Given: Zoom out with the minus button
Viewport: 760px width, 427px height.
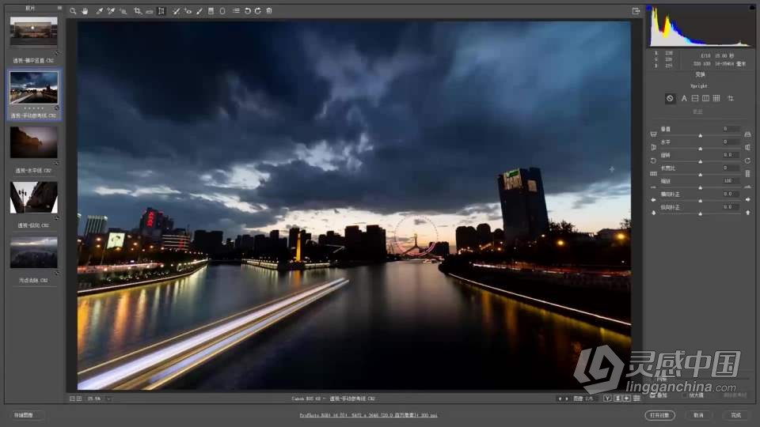Looking at the screenshot, I should (72, 399).
